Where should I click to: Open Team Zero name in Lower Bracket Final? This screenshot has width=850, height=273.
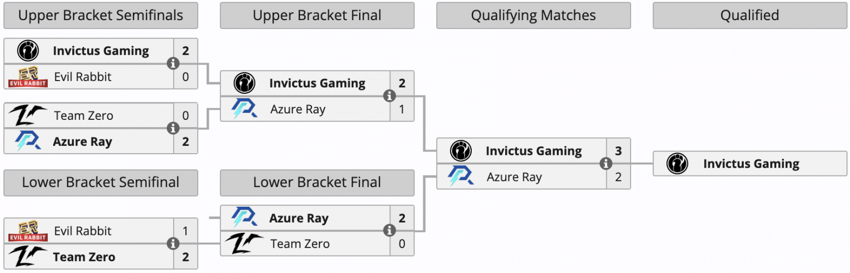click(300, 244)
